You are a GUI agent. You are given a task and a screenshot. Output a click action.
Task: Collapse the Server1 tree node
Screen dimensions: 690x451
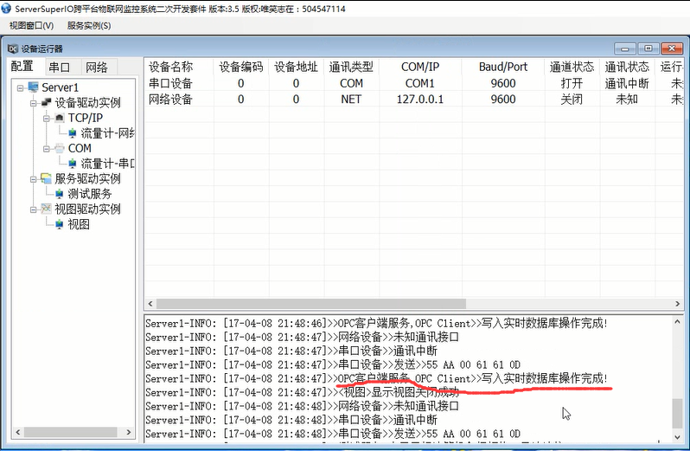[x=21, y=87]
